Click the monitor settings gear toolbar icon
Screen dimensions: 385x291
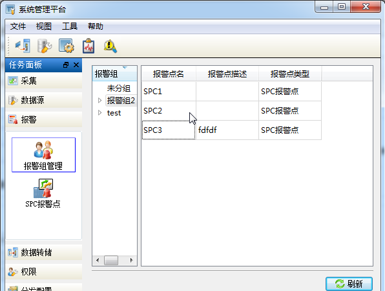(67, 46)
